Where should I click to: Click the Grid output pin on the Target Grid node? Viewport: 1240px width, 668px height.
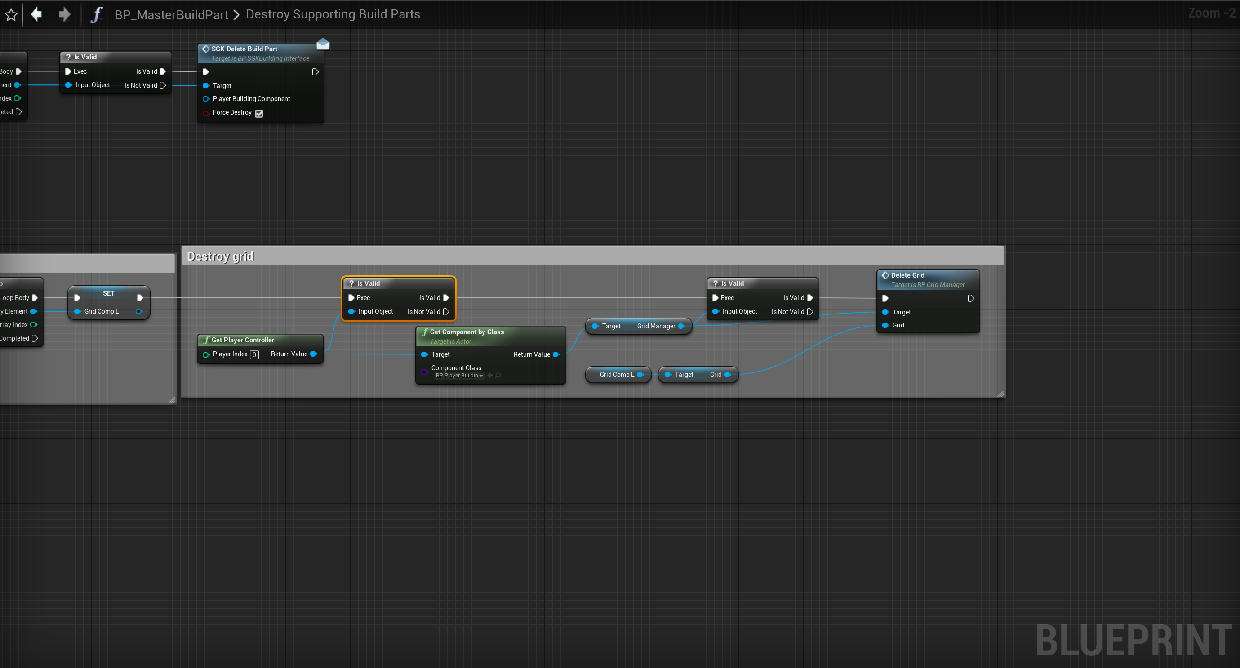pos(727,374)
